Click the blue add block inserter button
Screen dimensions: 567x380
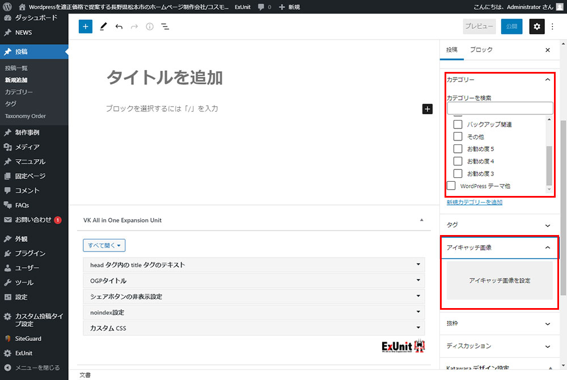point(86,27)
